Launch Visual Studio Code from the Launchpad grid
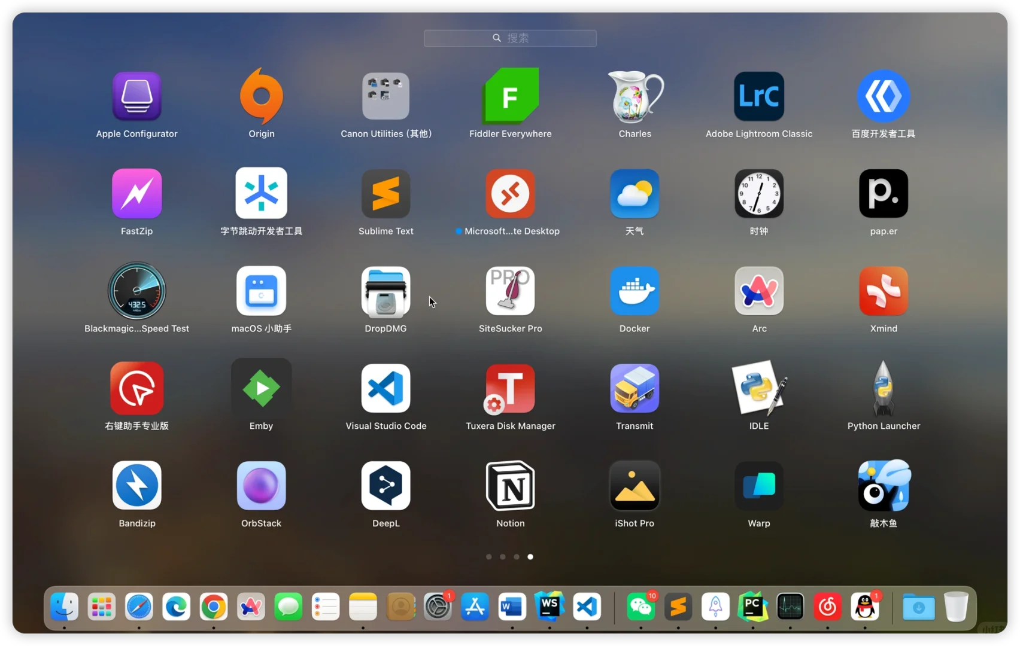 point(386,388)
